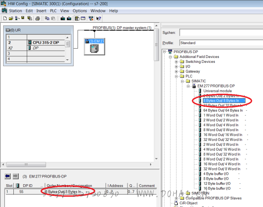Click the Open file toolbar icon

pos(11,18)
